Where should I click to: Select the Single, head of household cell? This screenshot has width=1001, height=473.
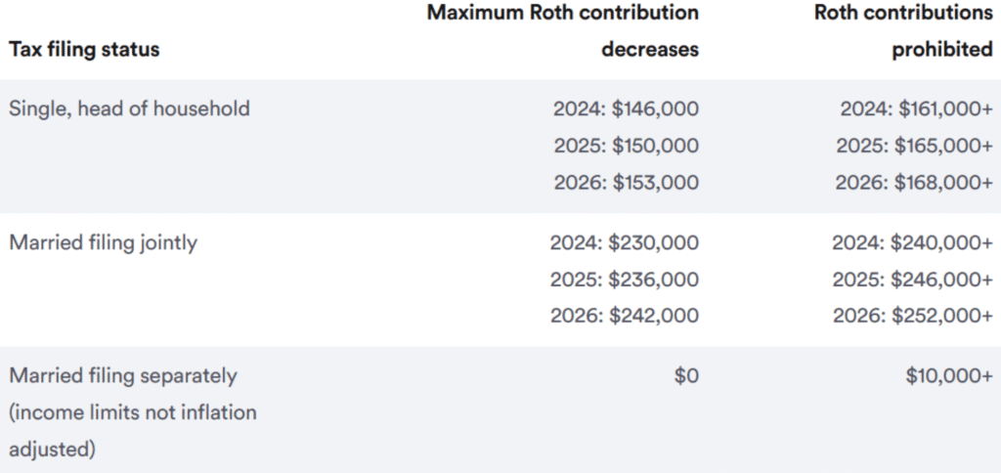point(129,108)
